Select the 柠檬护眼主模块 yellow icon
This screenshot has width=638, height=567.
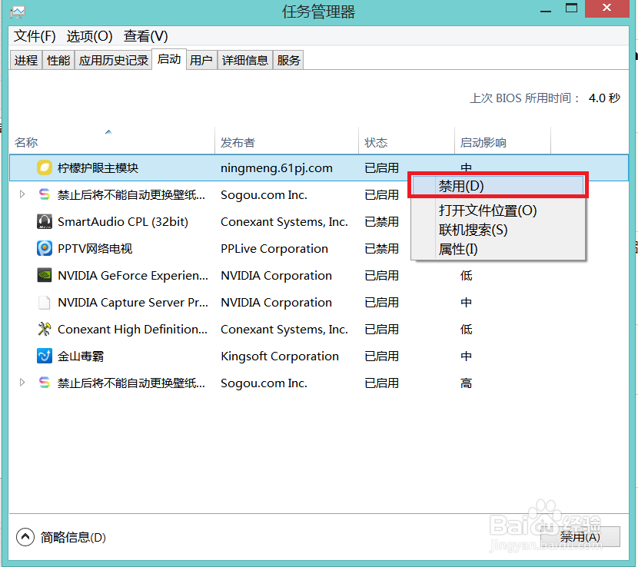pyautogui.click(x=45, y=167)
